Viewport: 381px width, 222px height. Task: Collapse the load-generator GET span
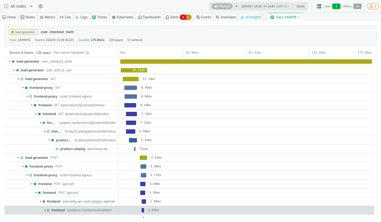[x=19, y=79]
